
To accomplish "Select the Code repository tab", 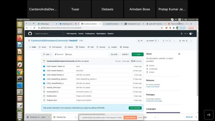I will pyautogui.click(x=33, y=47).
